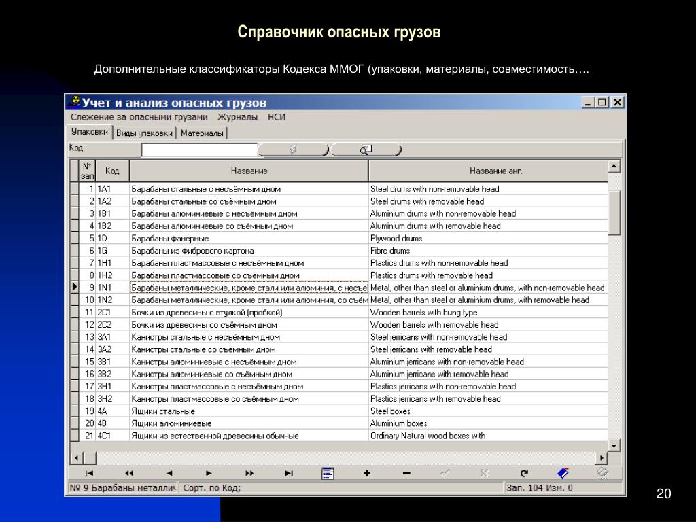This screenshot has width=696, height=522.
Task: Delete record with minus icon
Action: tap(406, 473)
